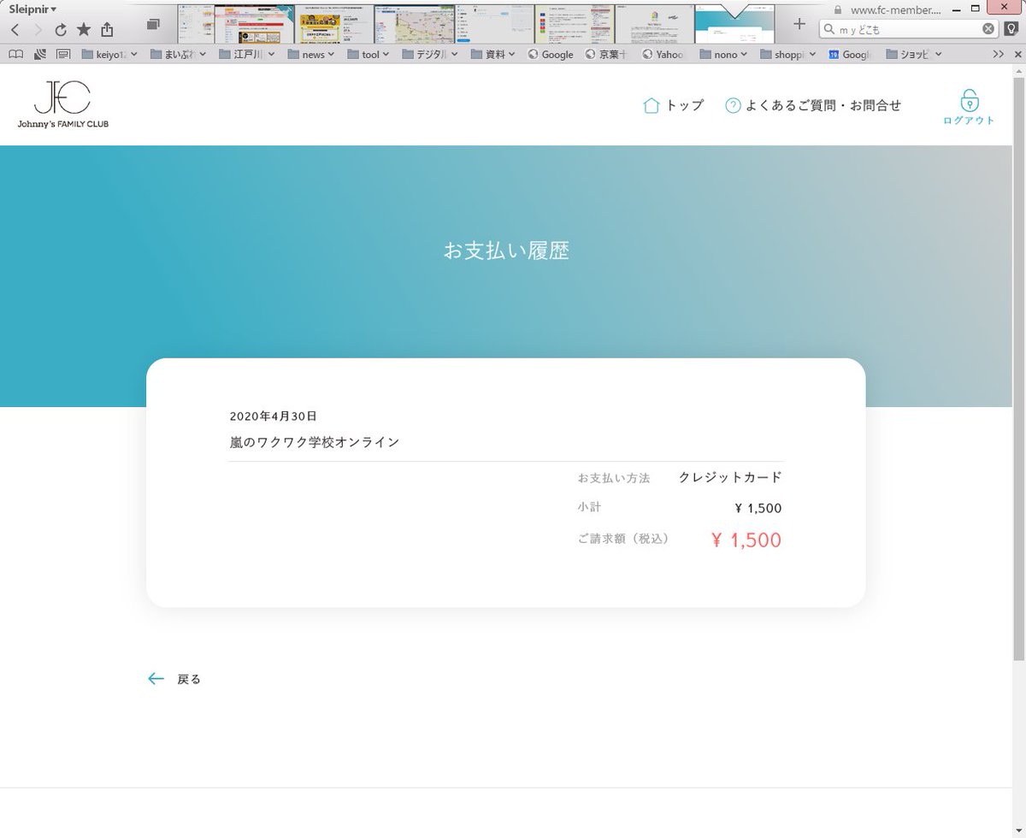Open the tab overview stacked-windows icon

[x=153, y=25]
